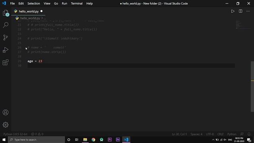
Task: Click the Python 3.8.5 32-bit interpreter selector
Action: point(15,134)
